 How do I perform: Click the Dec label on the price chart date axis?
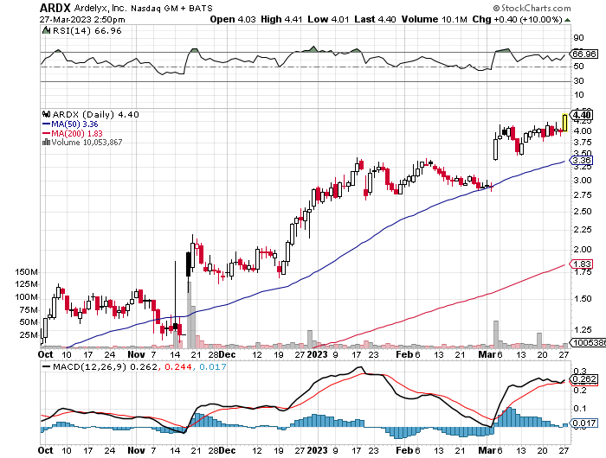click(x=227, y=354)
